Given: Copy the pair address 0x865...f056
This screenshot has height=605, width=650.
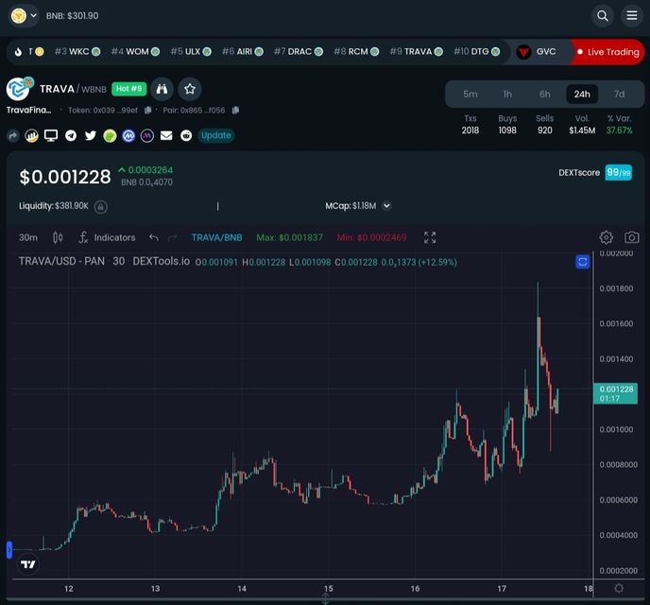Looking at the screenshot, I should click(235, 111).
